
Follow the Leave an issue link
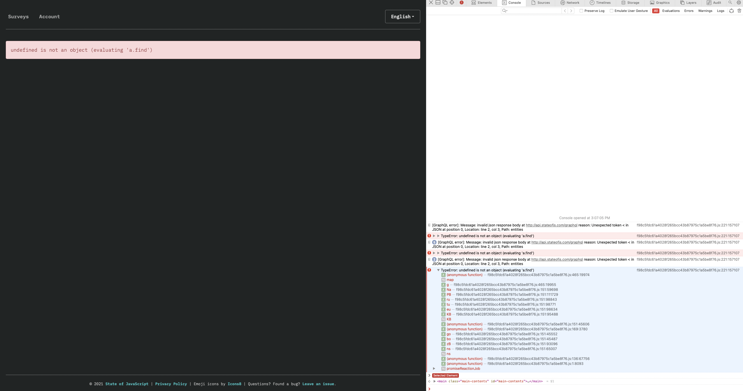(318, 384)
